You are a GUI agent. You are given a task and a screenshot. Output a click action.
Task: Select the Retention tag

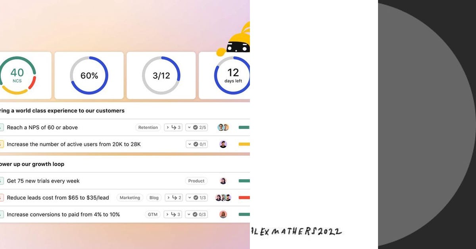coord(148,127)
